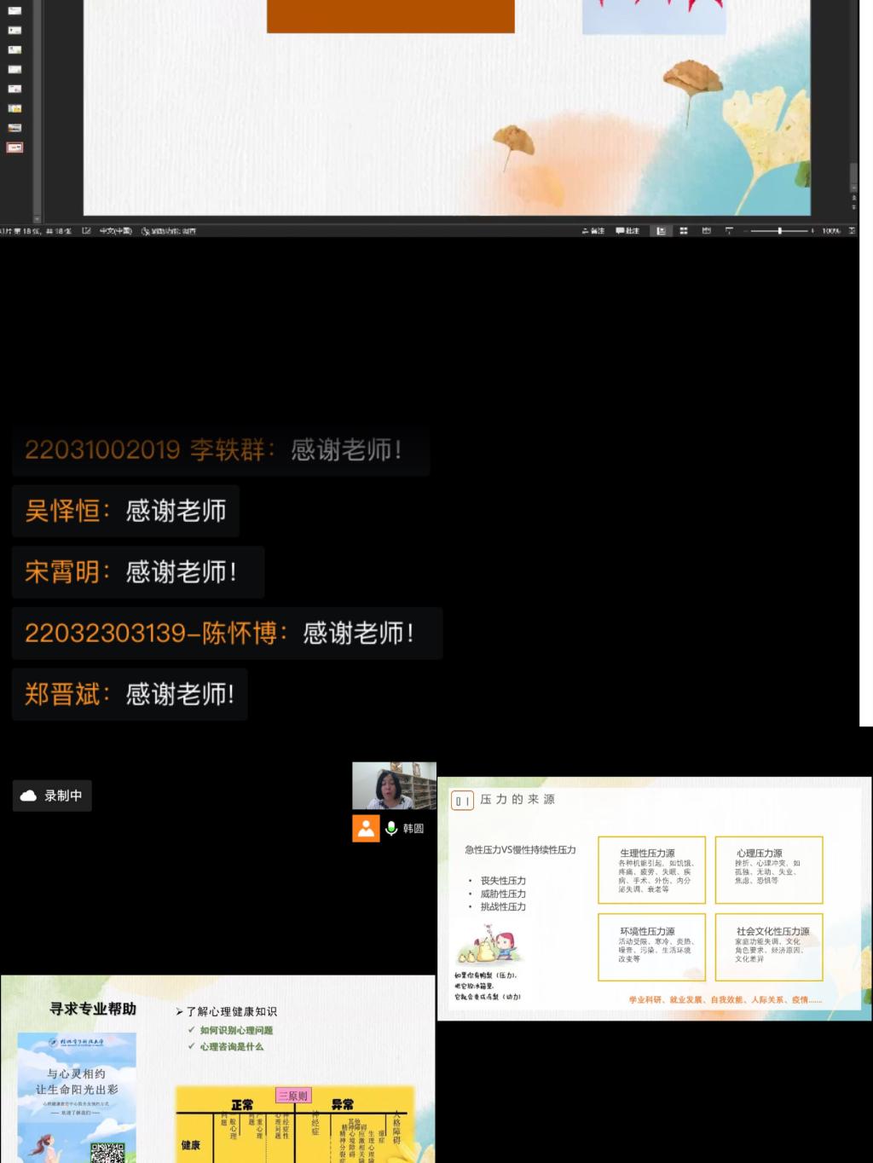Toggle the Comments pane button
873x1163 pixels.
[x=627, y=230]
